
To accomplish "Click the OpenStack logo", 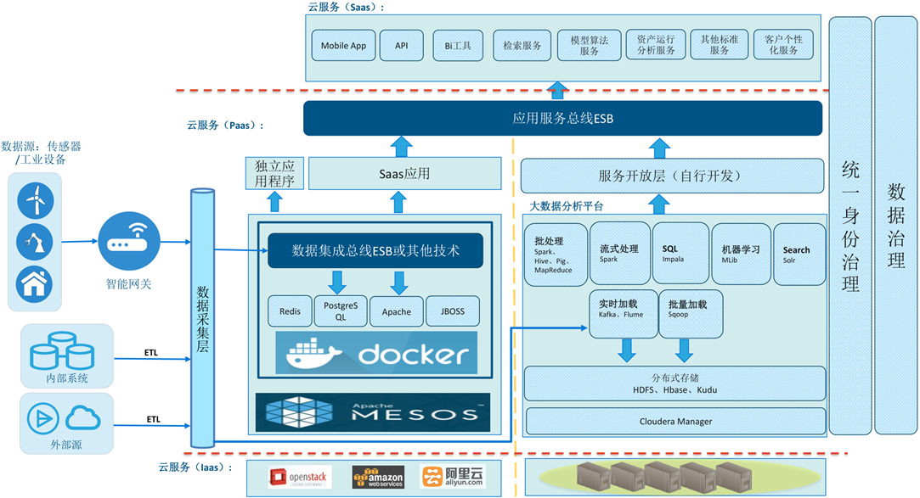I will [x=300, y=478].
